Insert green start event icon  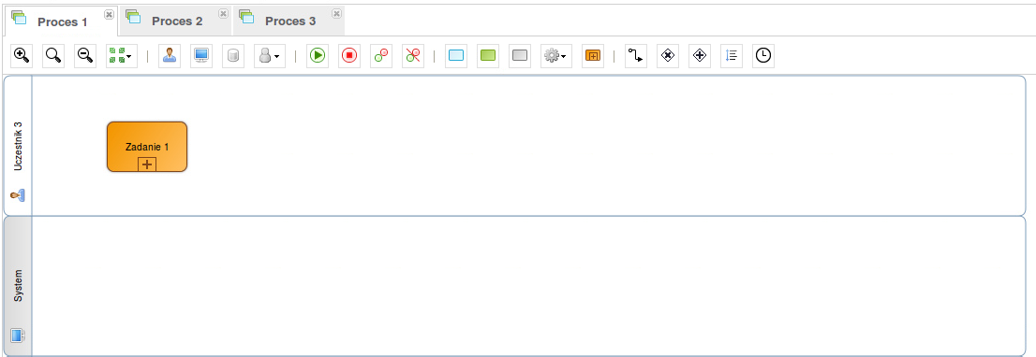(x=318, y=56)
